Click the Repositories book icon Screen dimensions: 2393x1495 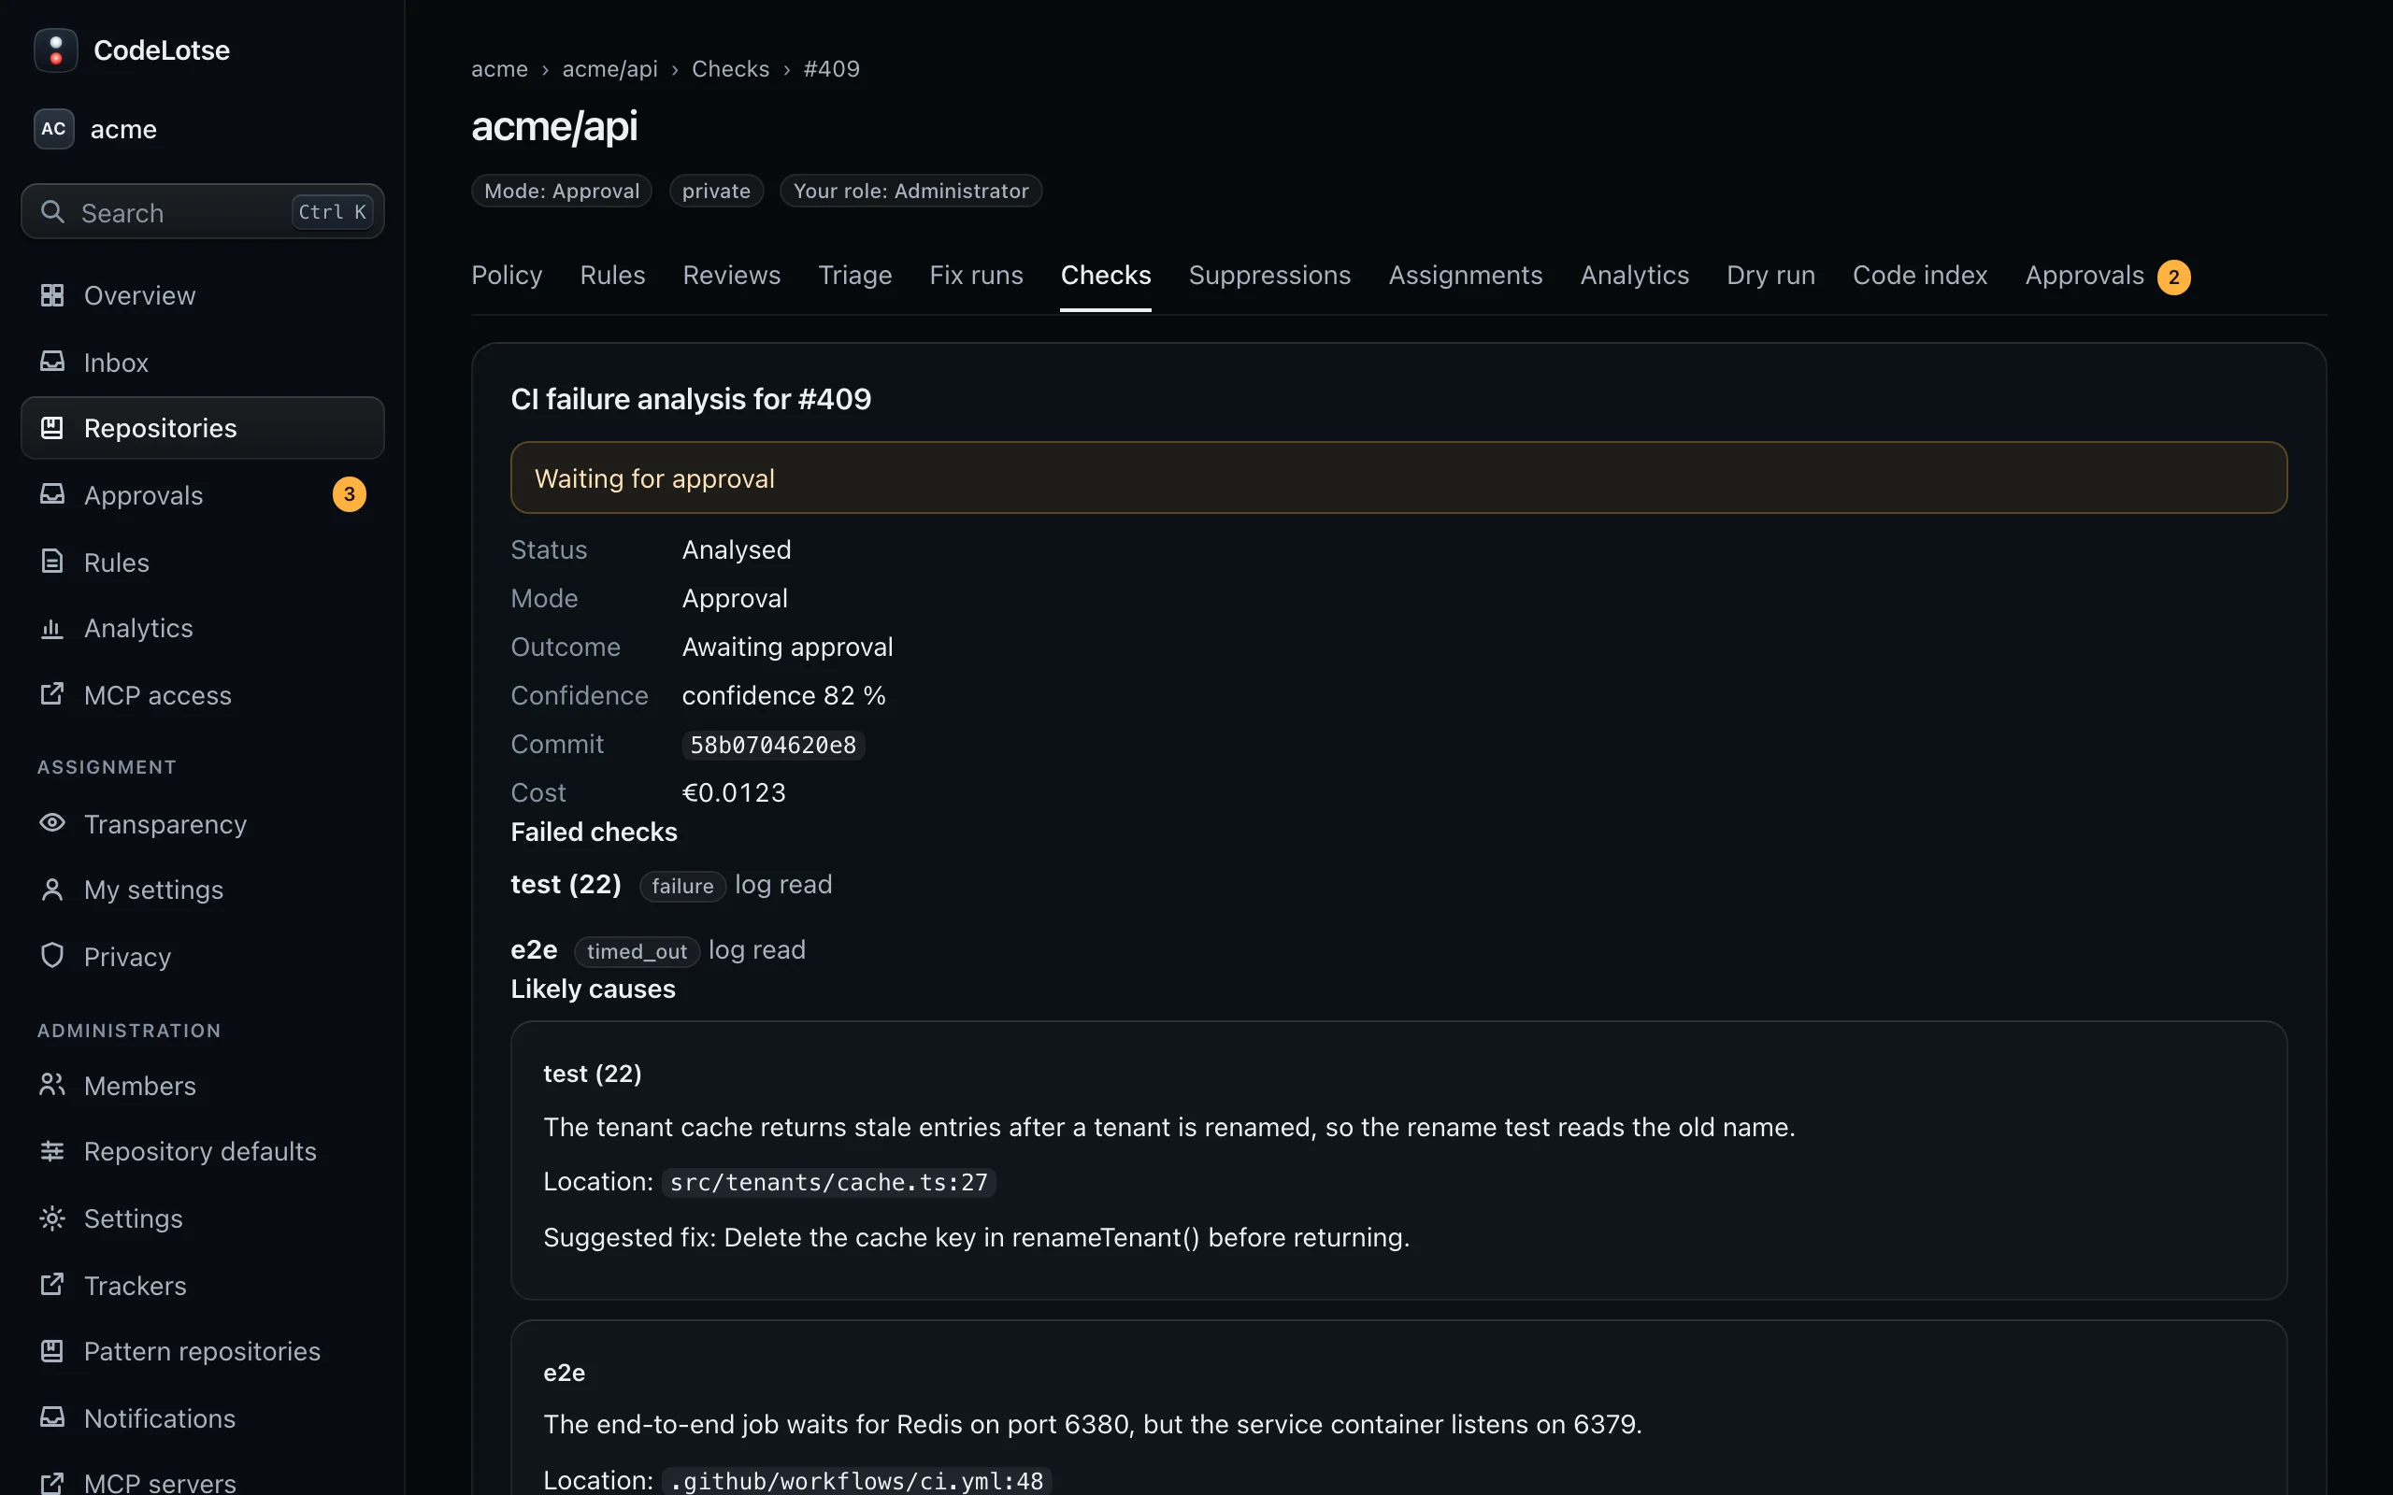pyautogui.click(x=52, y=427)
